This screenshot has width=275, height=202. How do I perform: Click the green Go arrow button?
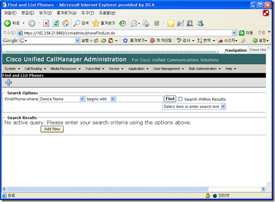(x=241, y=33)
